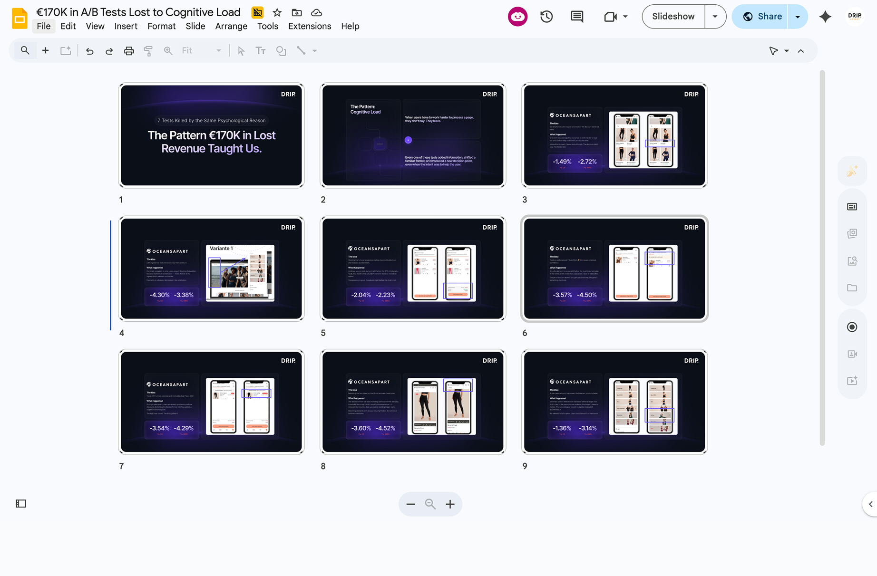This screenshot has width=877, height=576.
Task: Click the presentation title text
Action: tap(138, 12)
